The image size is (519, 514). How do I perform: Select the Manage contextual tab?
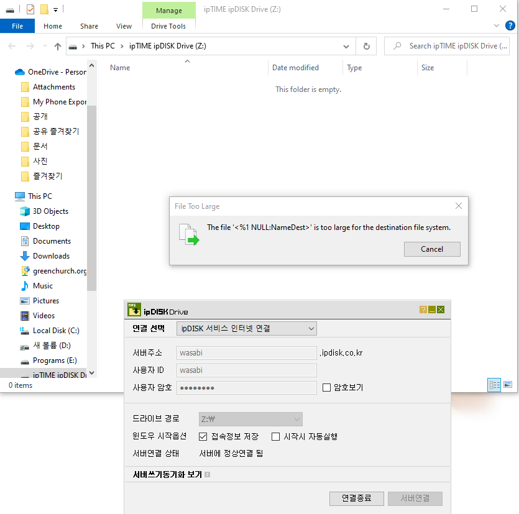(x=169, y=11)
